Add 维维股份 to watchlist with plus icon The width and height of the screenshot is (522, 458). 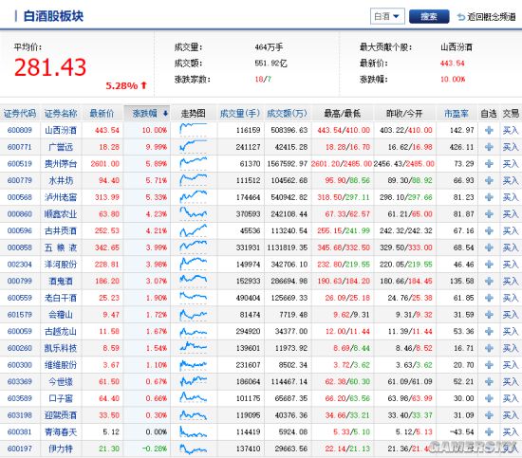(489, 365)
